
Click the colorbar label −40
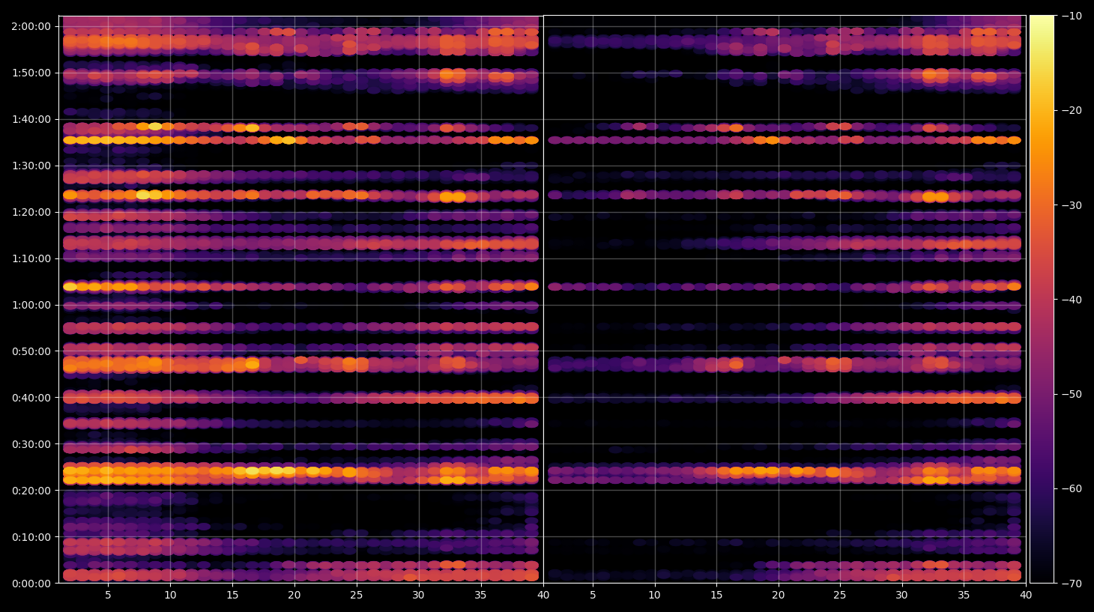1072,300
